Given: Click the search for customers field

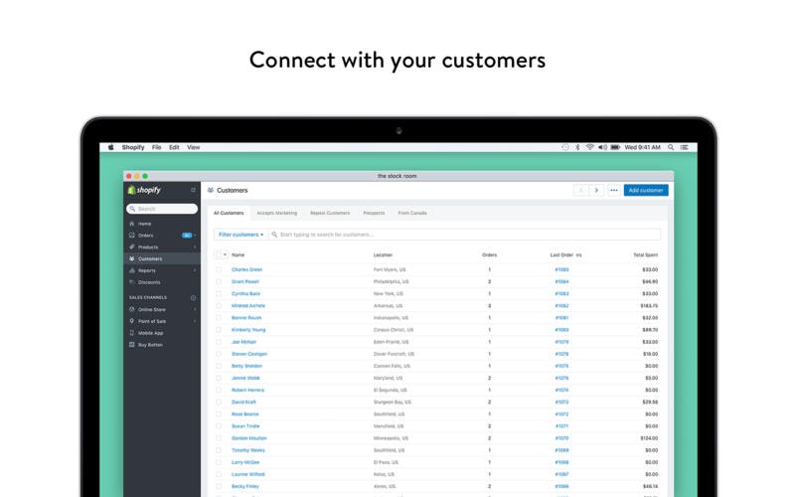Looking at the screenshot, I should click(x=465, y=235).
